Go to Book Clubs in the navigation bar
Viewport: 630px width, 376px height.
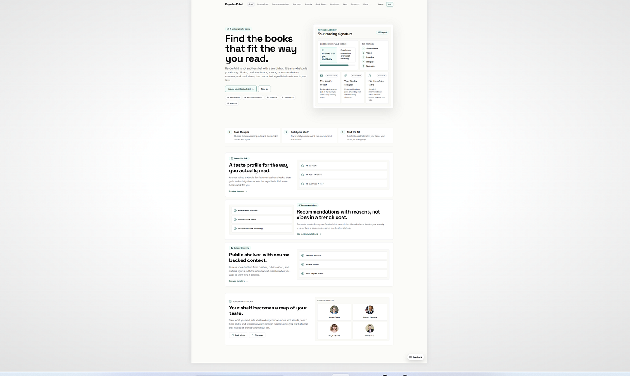(321, 4)
